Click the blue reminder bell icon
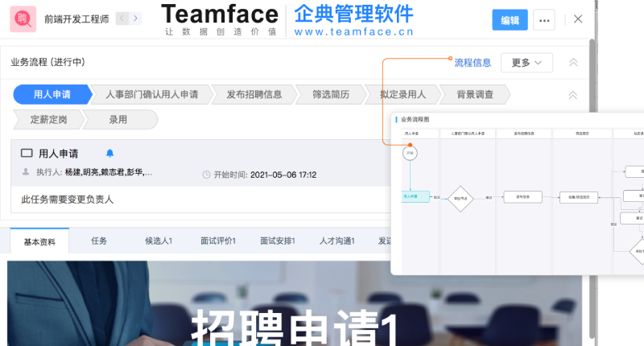Viewport: 644px width, 346px height. pos(109,153)
